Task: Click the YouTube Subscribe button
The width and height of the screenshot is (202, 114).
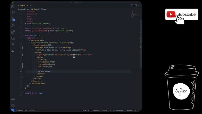Action: pyautogui.click(x=182, y=14)
